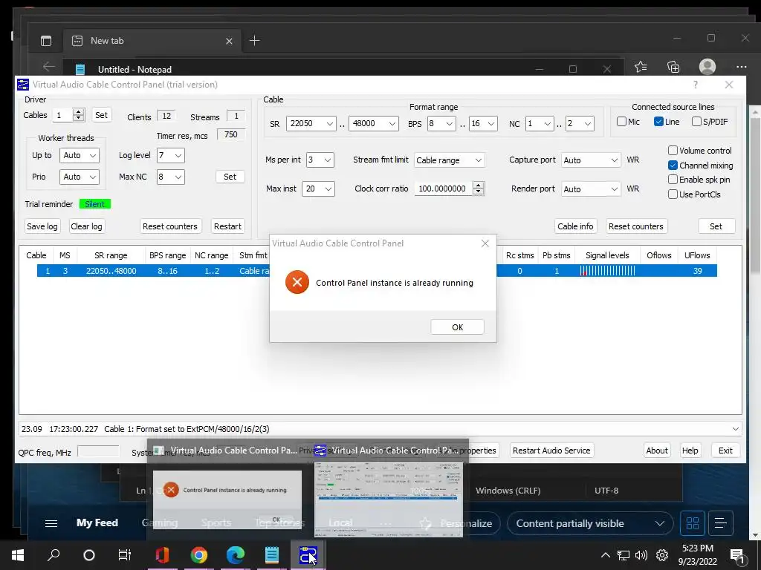Click the Signal levels column header
Screen dimensions: 761x570
pyautogui.click(x=607, y=255)
